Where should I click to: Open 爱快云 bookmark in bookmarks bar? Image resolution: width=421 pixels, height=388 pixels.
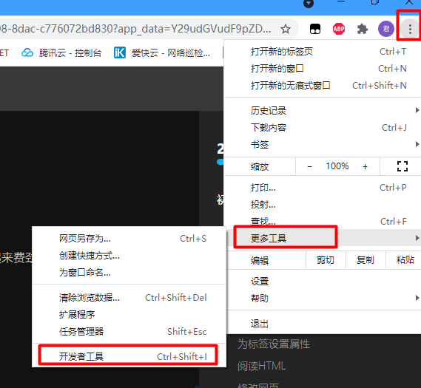pos(162,52)
